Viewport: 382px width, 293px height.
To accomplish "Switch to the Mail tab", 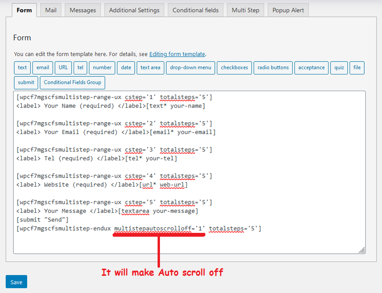I will 50,10.
